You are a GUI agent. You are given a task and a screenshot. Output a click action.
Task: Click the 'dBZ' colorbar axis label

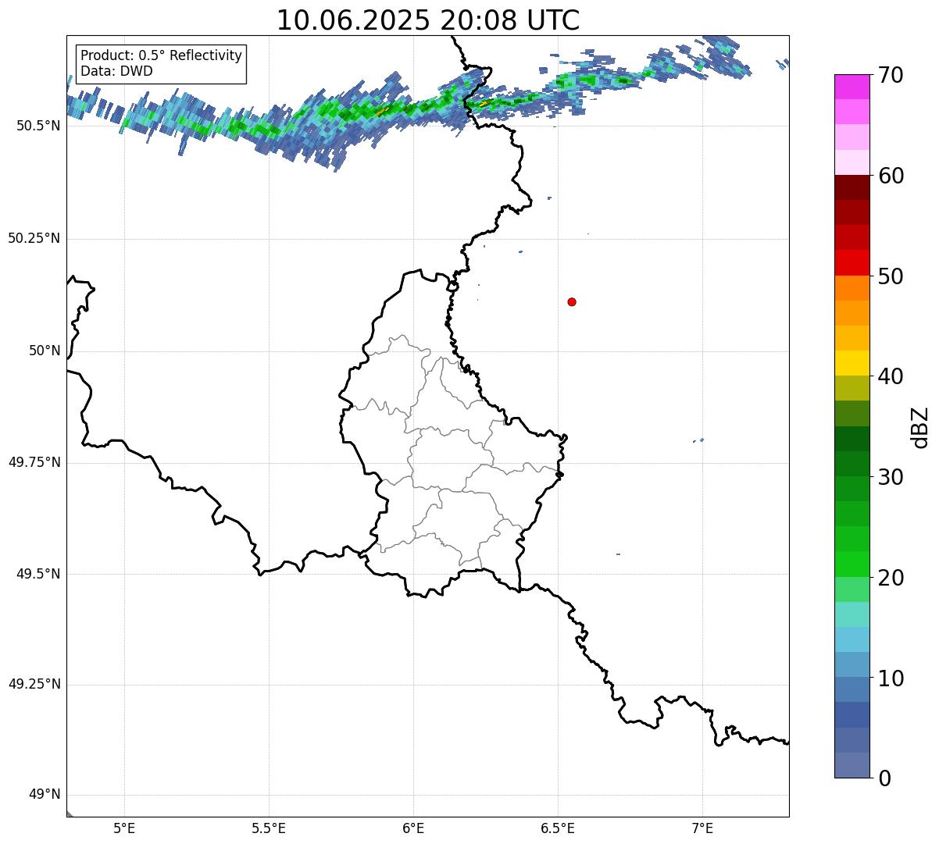pyautogui.click(x=920, y=427)
